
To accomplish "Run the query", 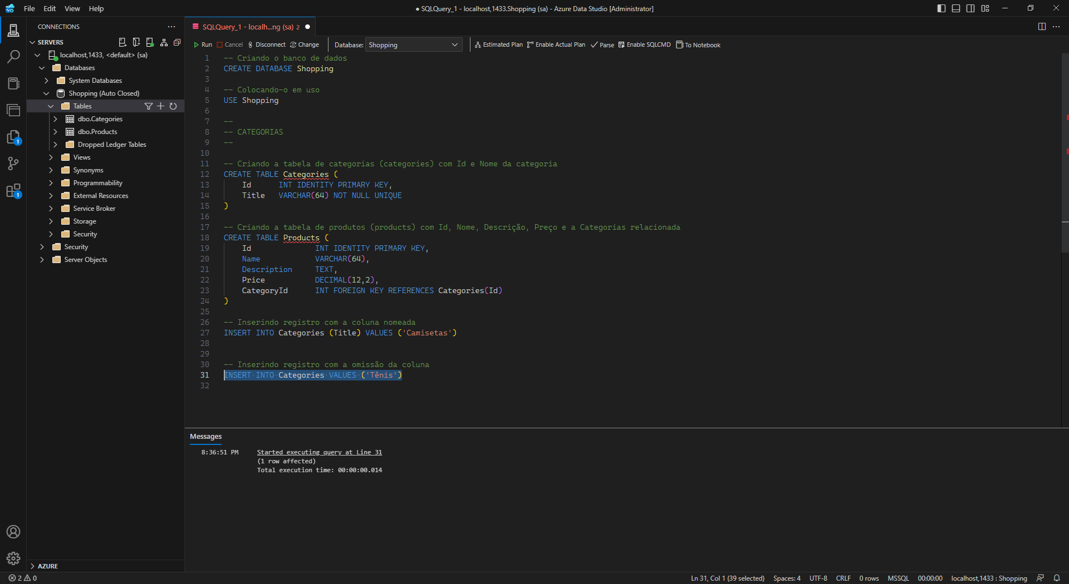I will [x=203, y=45].
